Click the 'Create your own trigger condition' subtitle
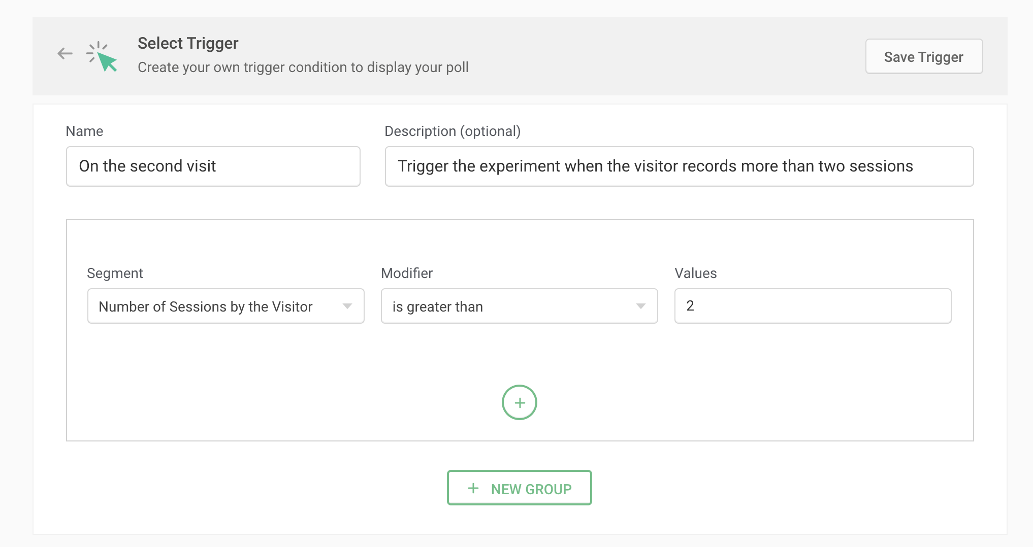Image resolution: width=1033 pixels, height=547 pixels. pos(303,67)
